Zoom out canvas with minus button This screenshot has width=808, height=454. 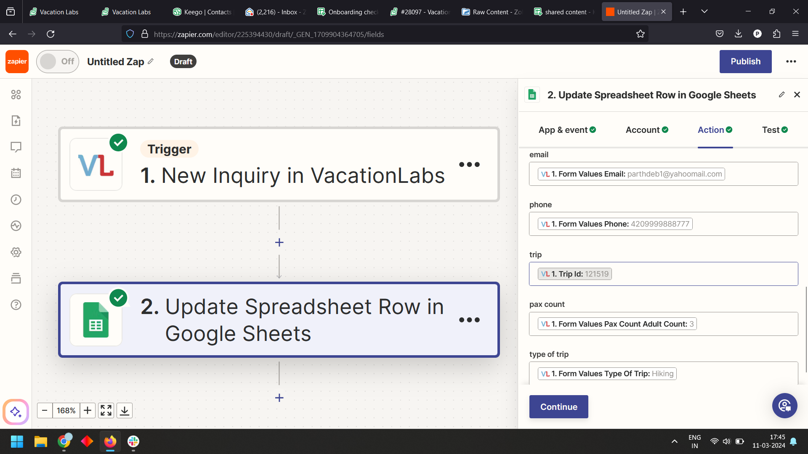(45, 410)
